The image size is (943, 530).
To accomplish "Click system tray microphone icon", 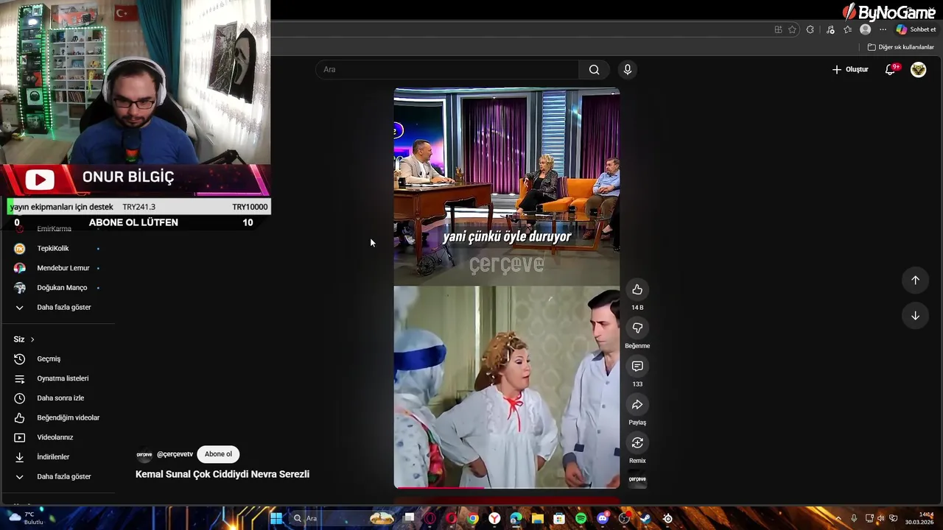I will pyautogui.click(x=854, y=518).
